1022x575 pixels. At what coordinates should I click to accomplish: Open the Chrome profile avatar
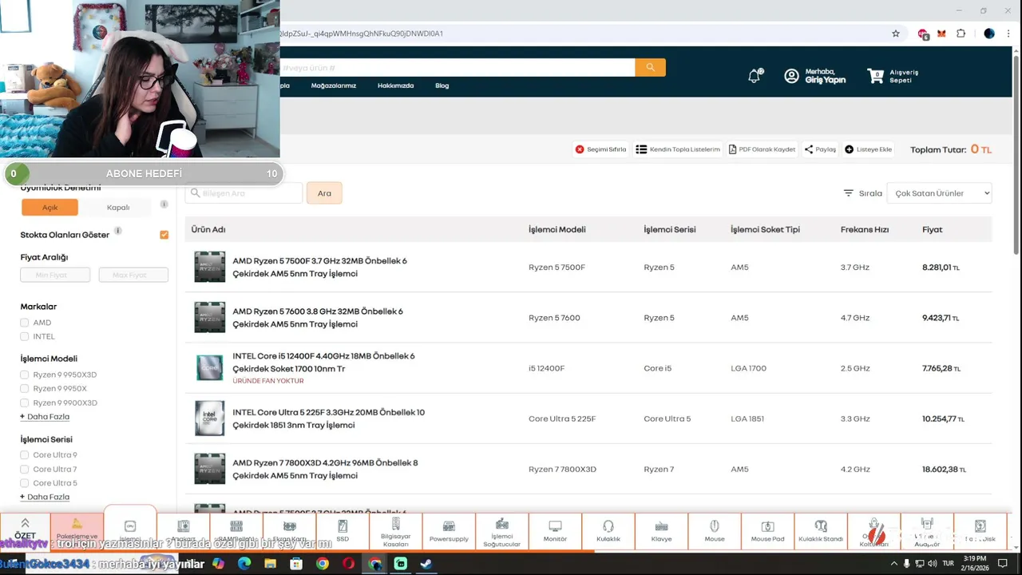989,34
